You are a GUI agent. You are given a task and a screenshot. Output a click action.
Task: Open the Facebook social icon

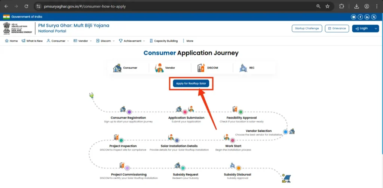coord(360,17)
